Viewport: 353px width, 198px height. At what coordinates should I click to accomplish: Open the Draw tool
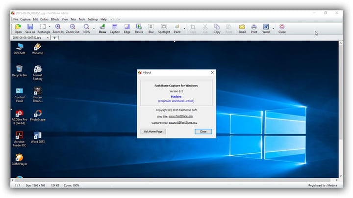[x=102, y=28]
